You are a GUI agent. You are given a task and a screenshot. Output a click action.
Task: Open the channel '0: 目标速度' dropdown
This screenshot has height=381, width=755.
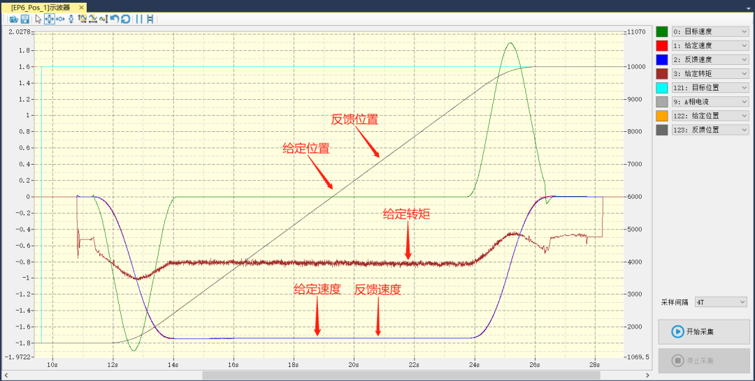click(710, 31)
